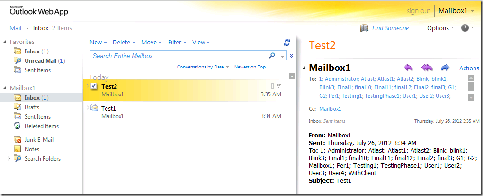Click the Find Someone link
483x196 pixels.
tap(390, 28)
